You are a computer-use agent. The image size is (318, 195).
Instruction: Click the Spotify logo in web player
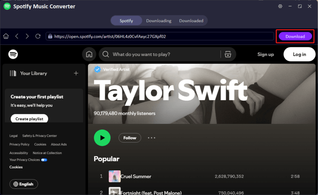pos(13,54)
